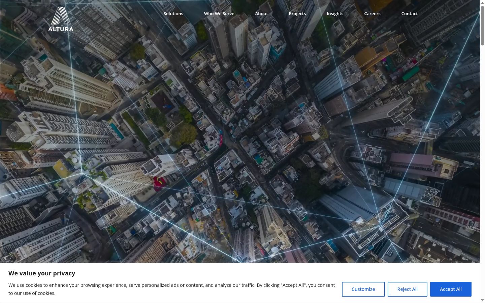Open the Who We Serve menu
This screenshot has height=303, width=485.
click(219, 13)
